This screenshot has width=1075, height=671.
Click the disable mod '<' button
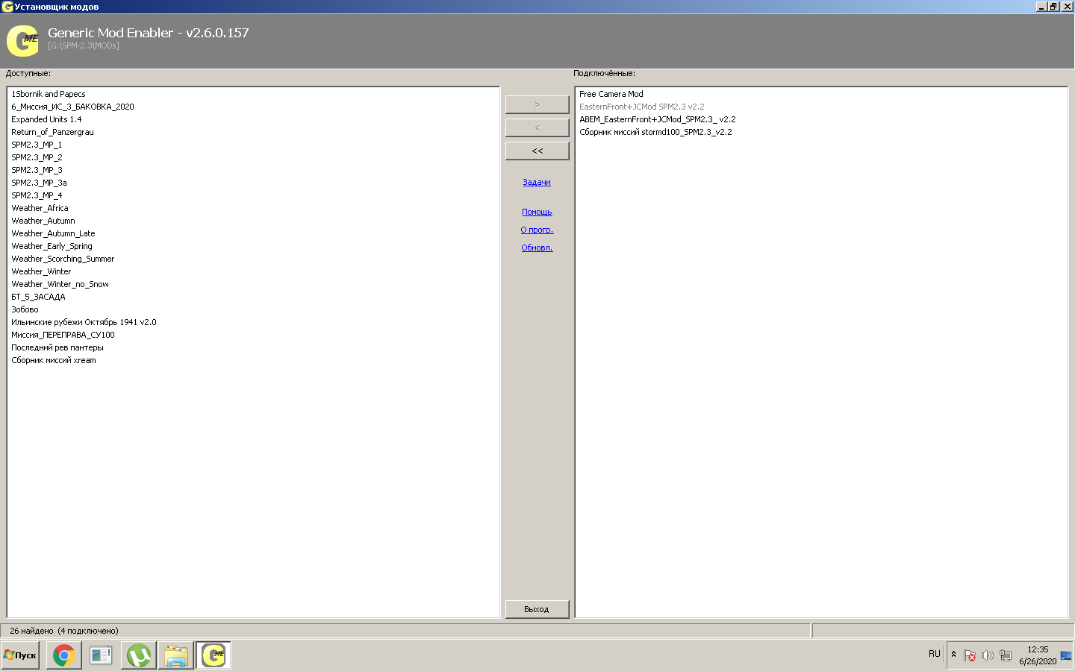pyautogui.click(x=537, y=128)
